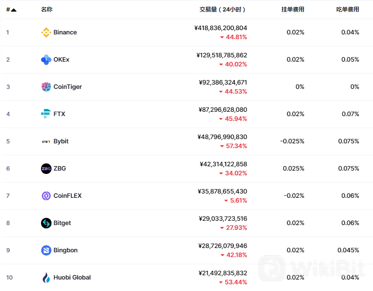This screenshot has height=291, width=373.
Task: Click the ZBG logo icon
Action: coord(46,169)
